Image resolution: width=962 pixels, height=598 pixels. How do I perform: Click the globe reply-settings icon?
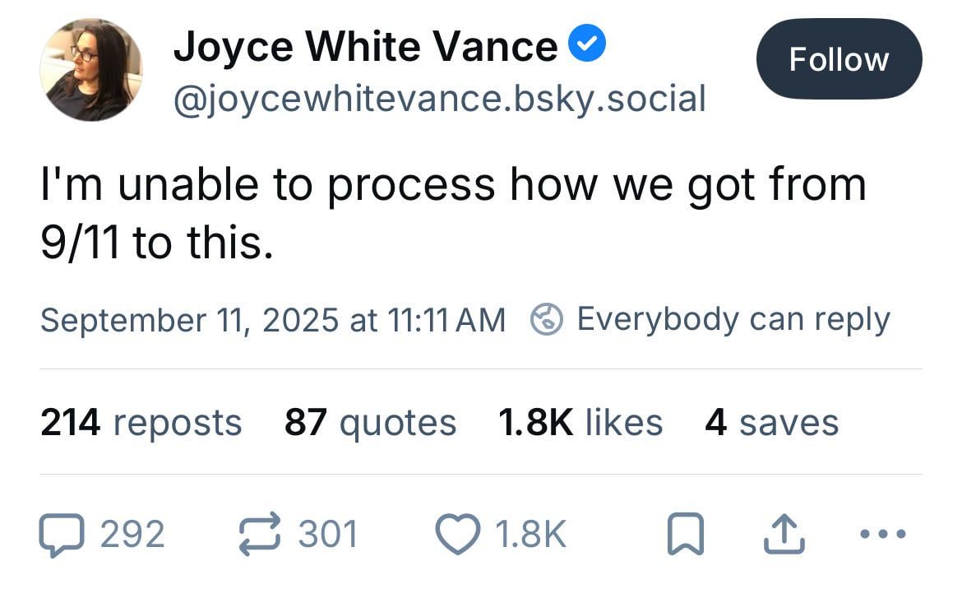(x=546, y=319)
